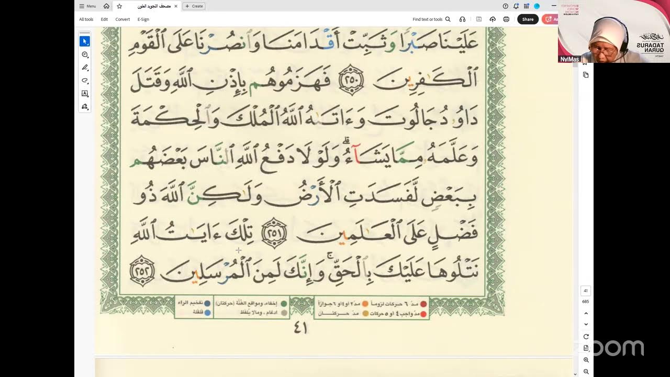Screen dimensions: 670x377
Task: Open the profile account avatar
Action: [x=537, y=6]
